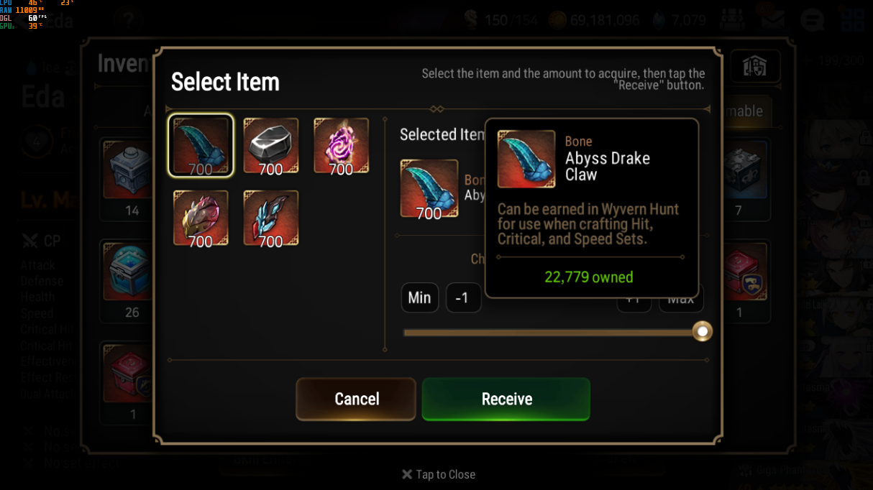Click the energy counter 150/154
This screenshot has width=873, height=490.
[x=501, y=20]
